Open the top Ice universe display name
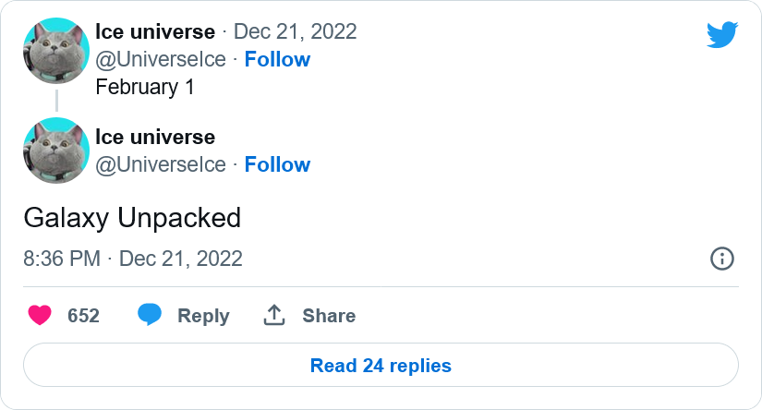Viewport: 762px width, 410px height. pos(155,31)
